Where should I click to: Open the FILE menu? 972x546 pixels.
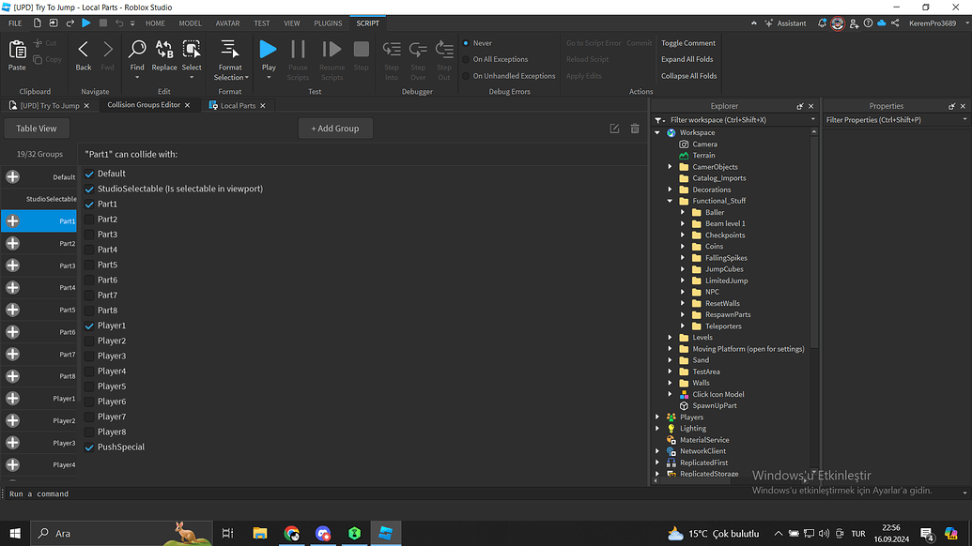(15, 23)
